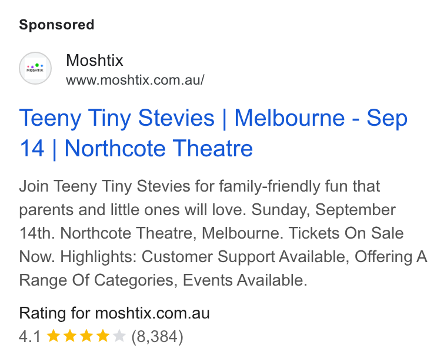This screenshot has width=447, height=362.
Task: Click 'Tickets On Sale' text in description
Action: click(x=346, y=233)
